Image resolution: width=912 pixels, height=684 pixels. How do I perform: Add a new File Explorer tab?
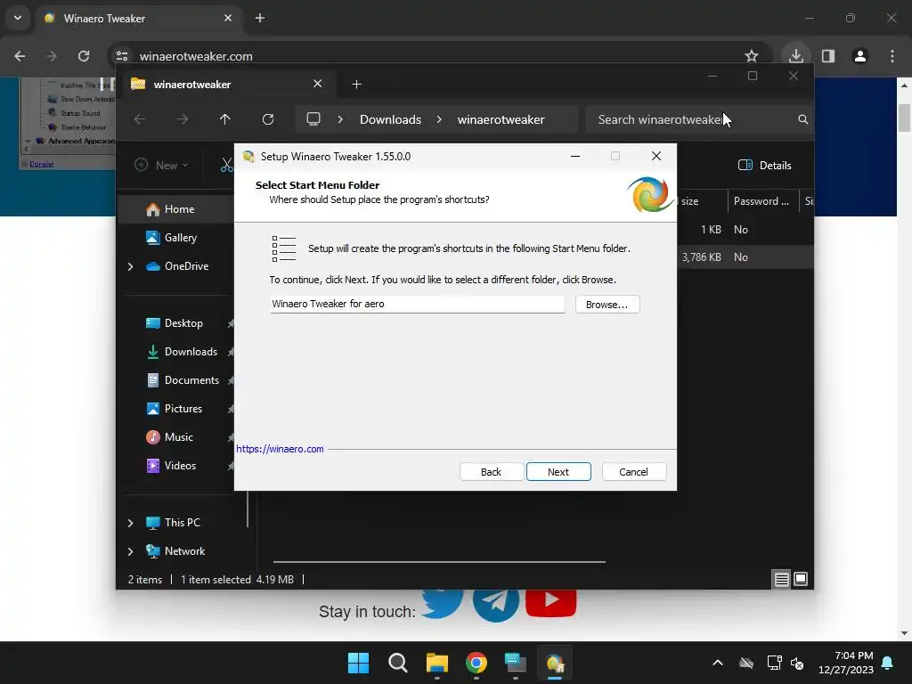click(356, 85)
